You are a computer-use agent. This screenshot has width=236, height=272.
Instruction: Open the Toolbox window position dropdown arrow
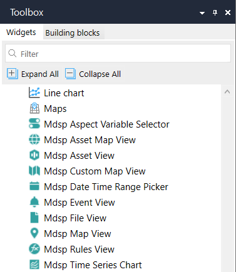pos(202,13)
